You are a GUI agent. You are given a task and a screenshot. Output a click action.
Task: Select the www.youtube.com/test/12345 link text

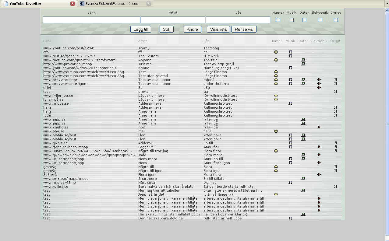click(x=69, y=48)
